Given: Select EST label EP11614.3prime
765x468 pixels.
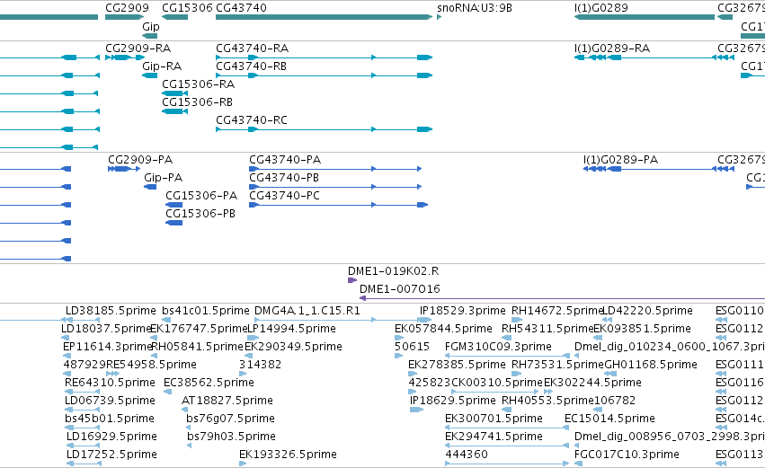Looking at the screenshot, I should pos(108,347).
